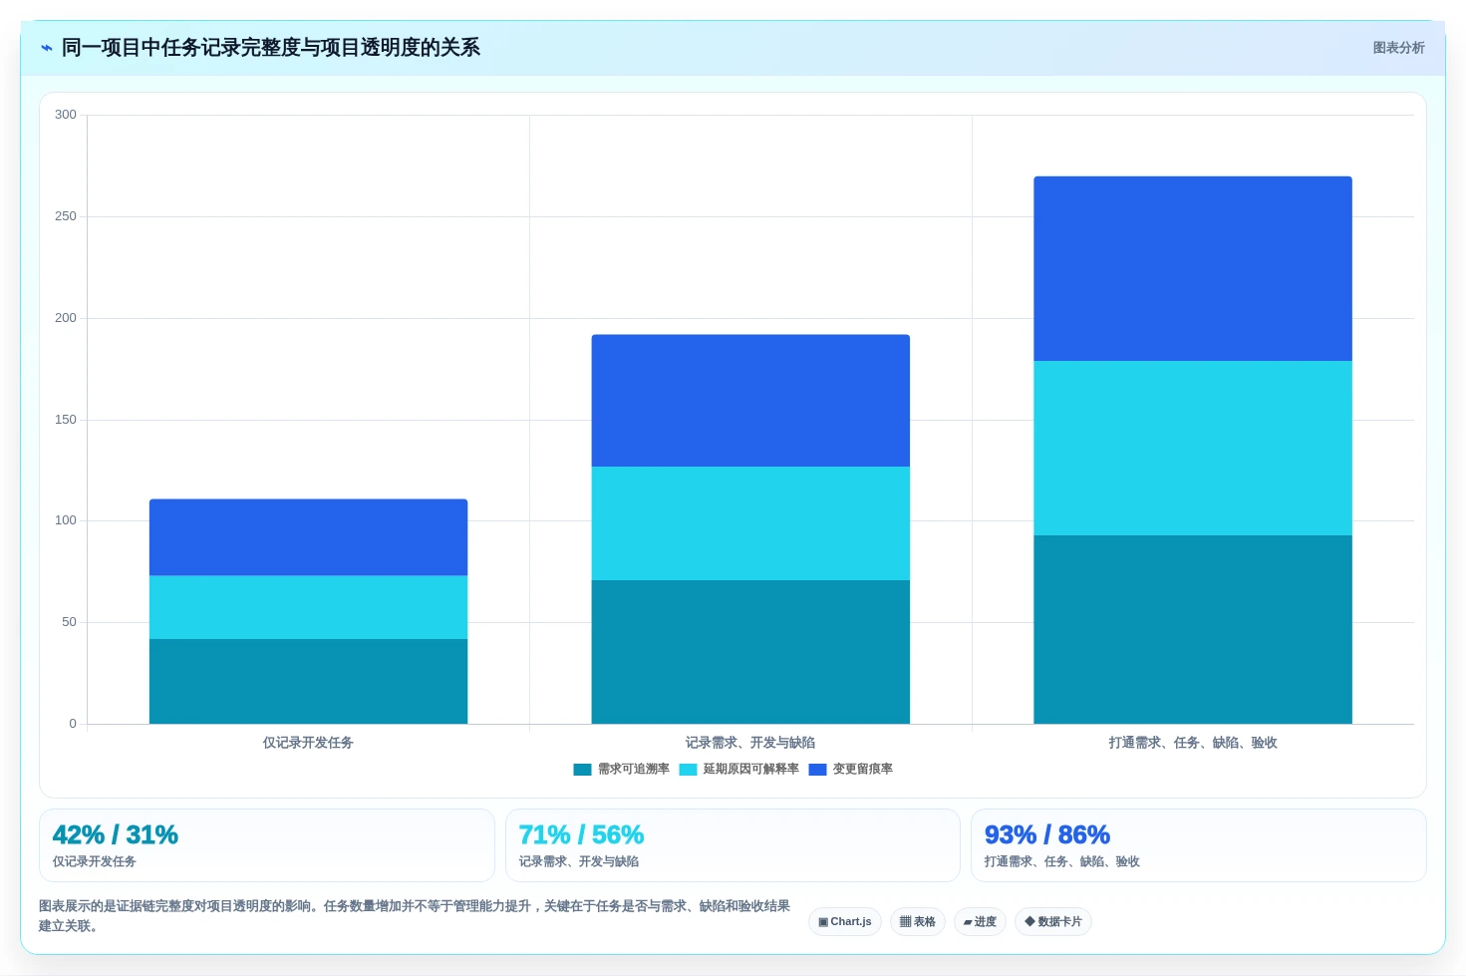This screenshot has height=976, width=1466.
Task: Click the Chart.js tag
Action: tap(845, 922)
